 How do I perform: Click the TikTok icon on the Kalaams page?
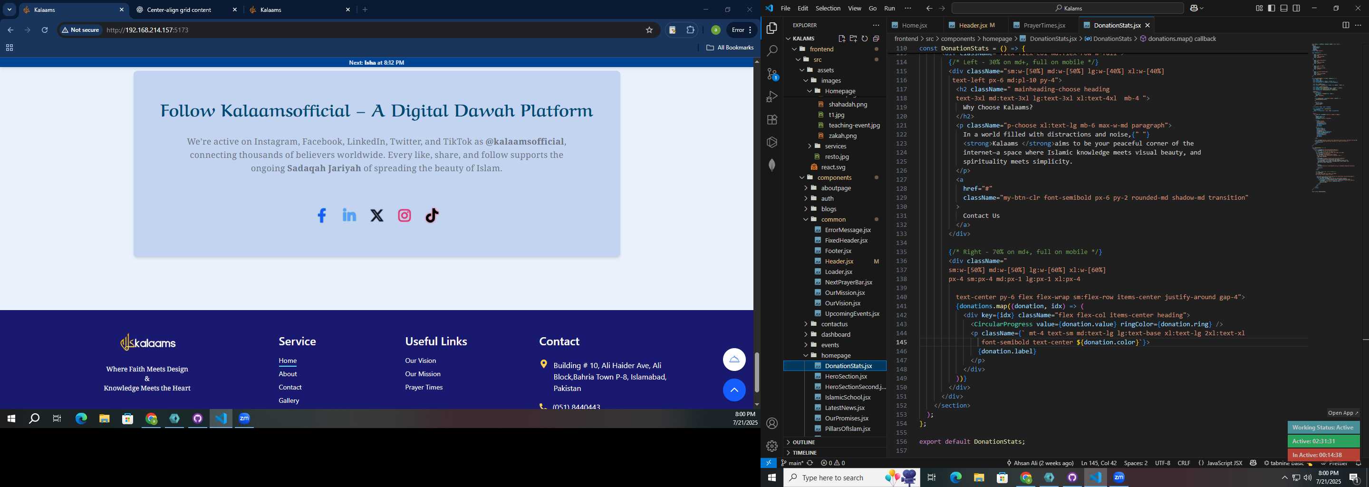(432, 215)
